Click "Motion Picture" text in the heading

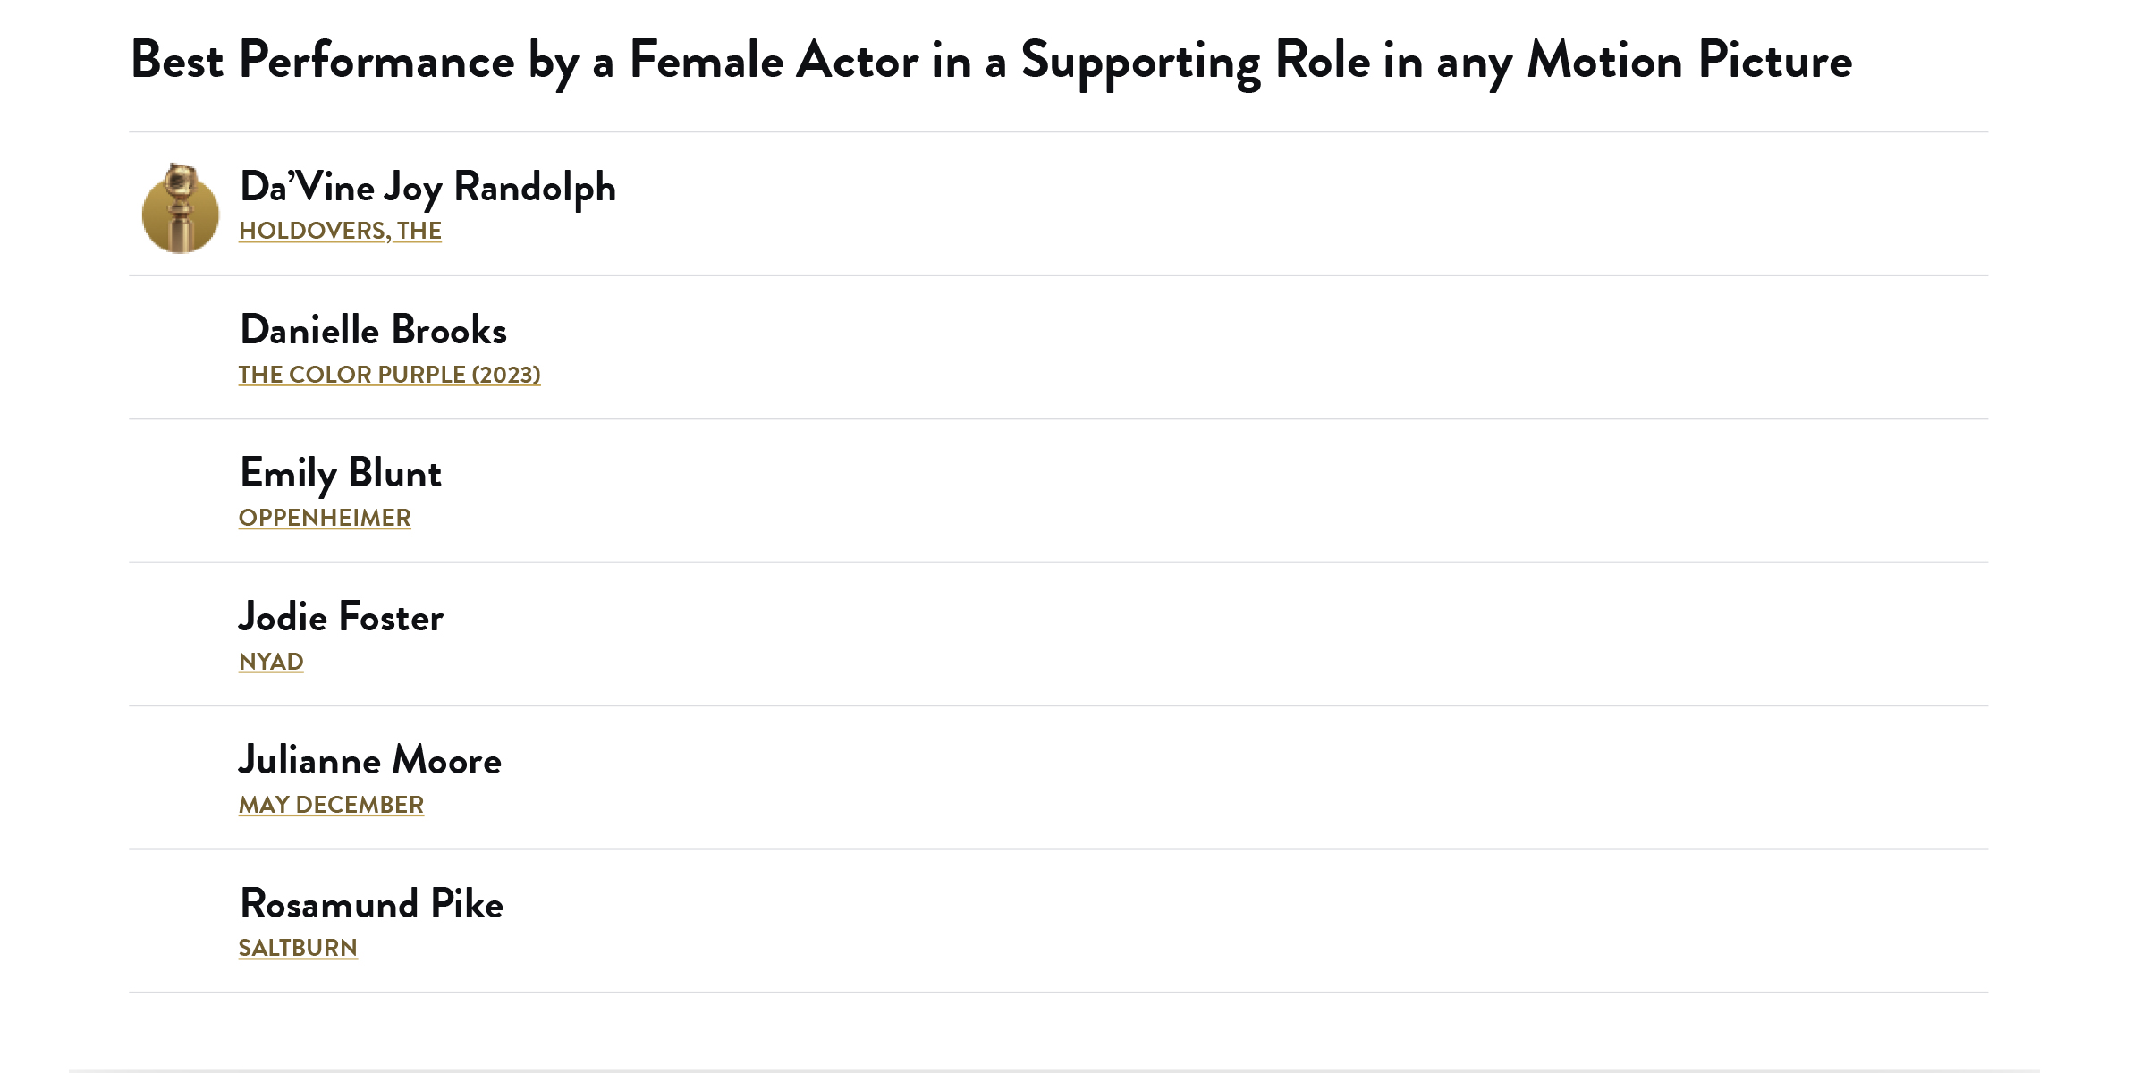coord(1688,61)
